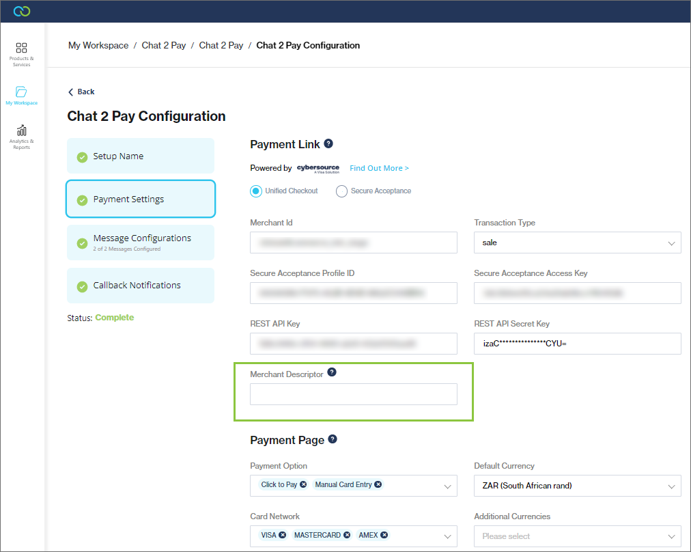Click the logo in the top bar
The image size is (691, 552).
point(22,11)
